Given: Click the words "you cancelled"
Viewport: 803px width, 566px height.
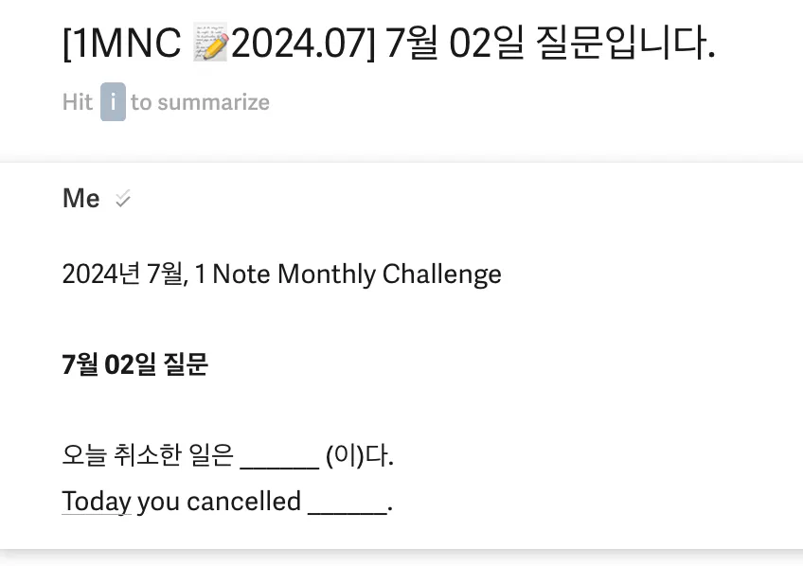Looking at the screenshot, I should click(219, 501).
